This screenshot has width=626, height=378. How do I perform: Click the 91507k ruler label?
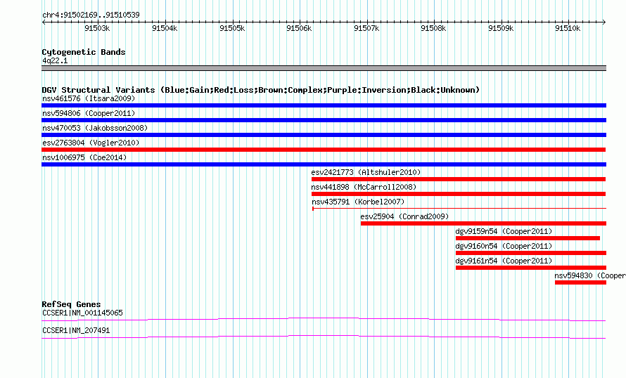[366, 28]
